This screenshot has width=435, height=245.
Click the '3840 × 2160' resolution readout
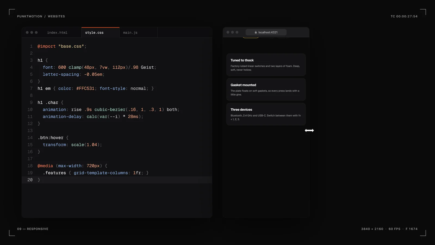pyautogui.click(x=372, y=229)
